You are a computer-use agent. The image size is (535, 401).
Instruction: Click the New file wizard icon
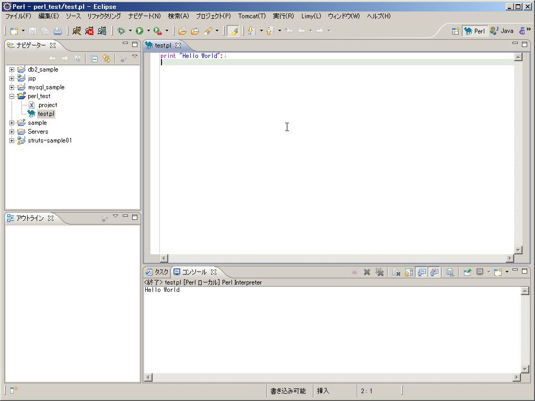pyautogui.click(x=14, y=31)
